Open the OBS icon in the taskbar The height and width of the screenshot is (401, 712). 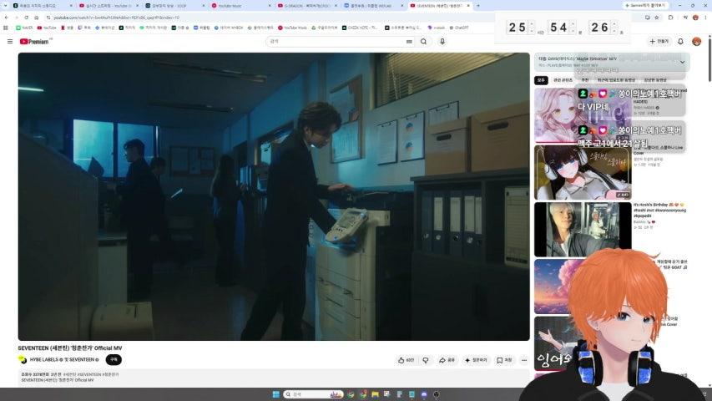pyautogui.click(x=437, y=394)
